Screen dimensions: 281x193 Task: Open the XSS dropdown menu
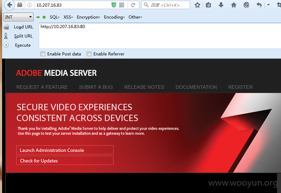click(68, 17)
